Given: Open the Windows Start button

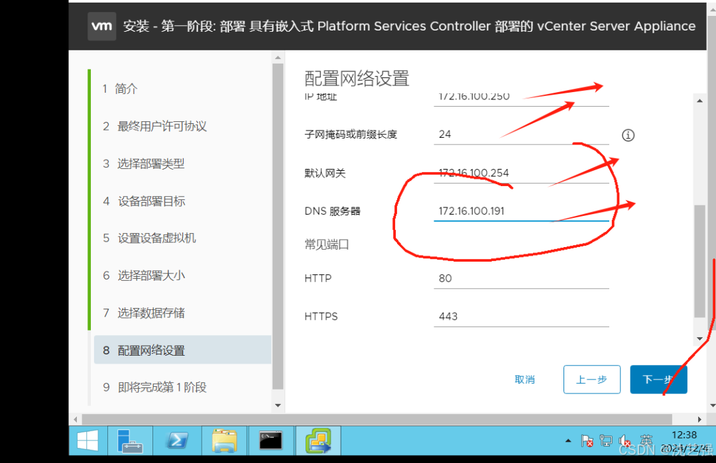Looking at the screenshot, I should (x=88, y=441).
